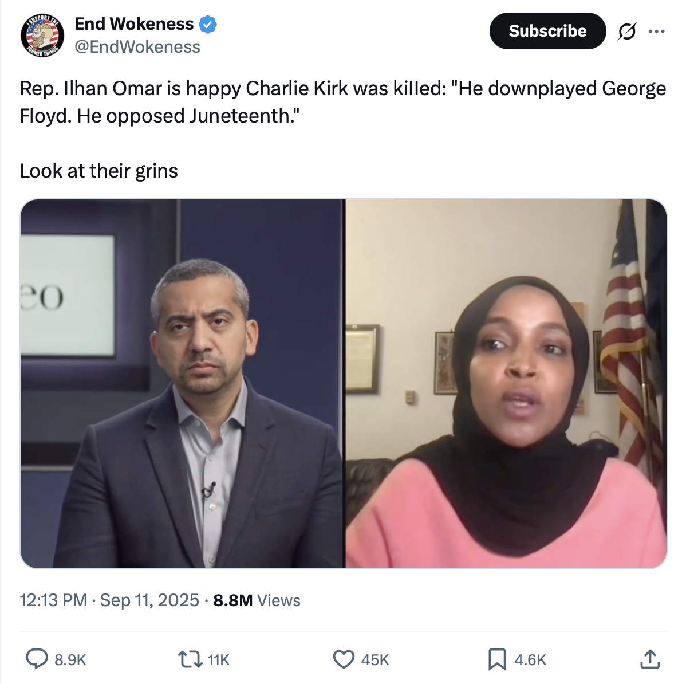Image resolution: width=686 pixels, height=684 pixels.
Task: Click the blue verified badge
Action: [208, 25]
